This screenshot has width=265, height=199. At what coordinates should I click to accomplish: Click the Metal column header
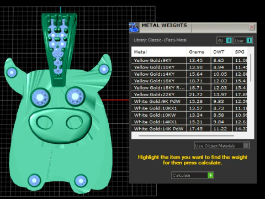tap(158, 52)
